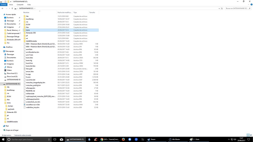Select Este equipo in navigation pane
This screenshot has height=142, width=253.
10,51
